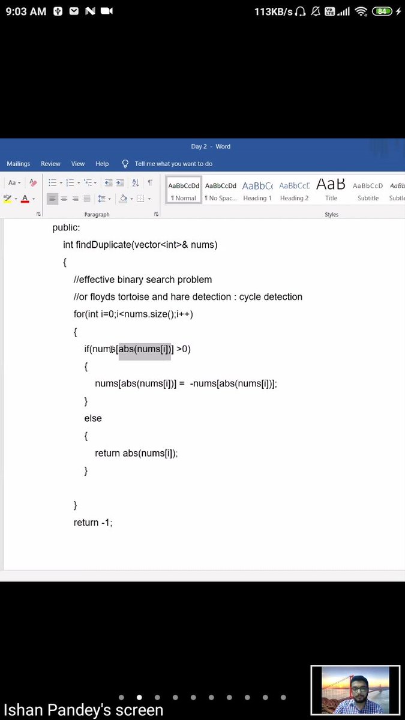Expand the font color dropdown arrow
Image resolution: width=405 pixels, height=720 pixels.
click(33, 199)
